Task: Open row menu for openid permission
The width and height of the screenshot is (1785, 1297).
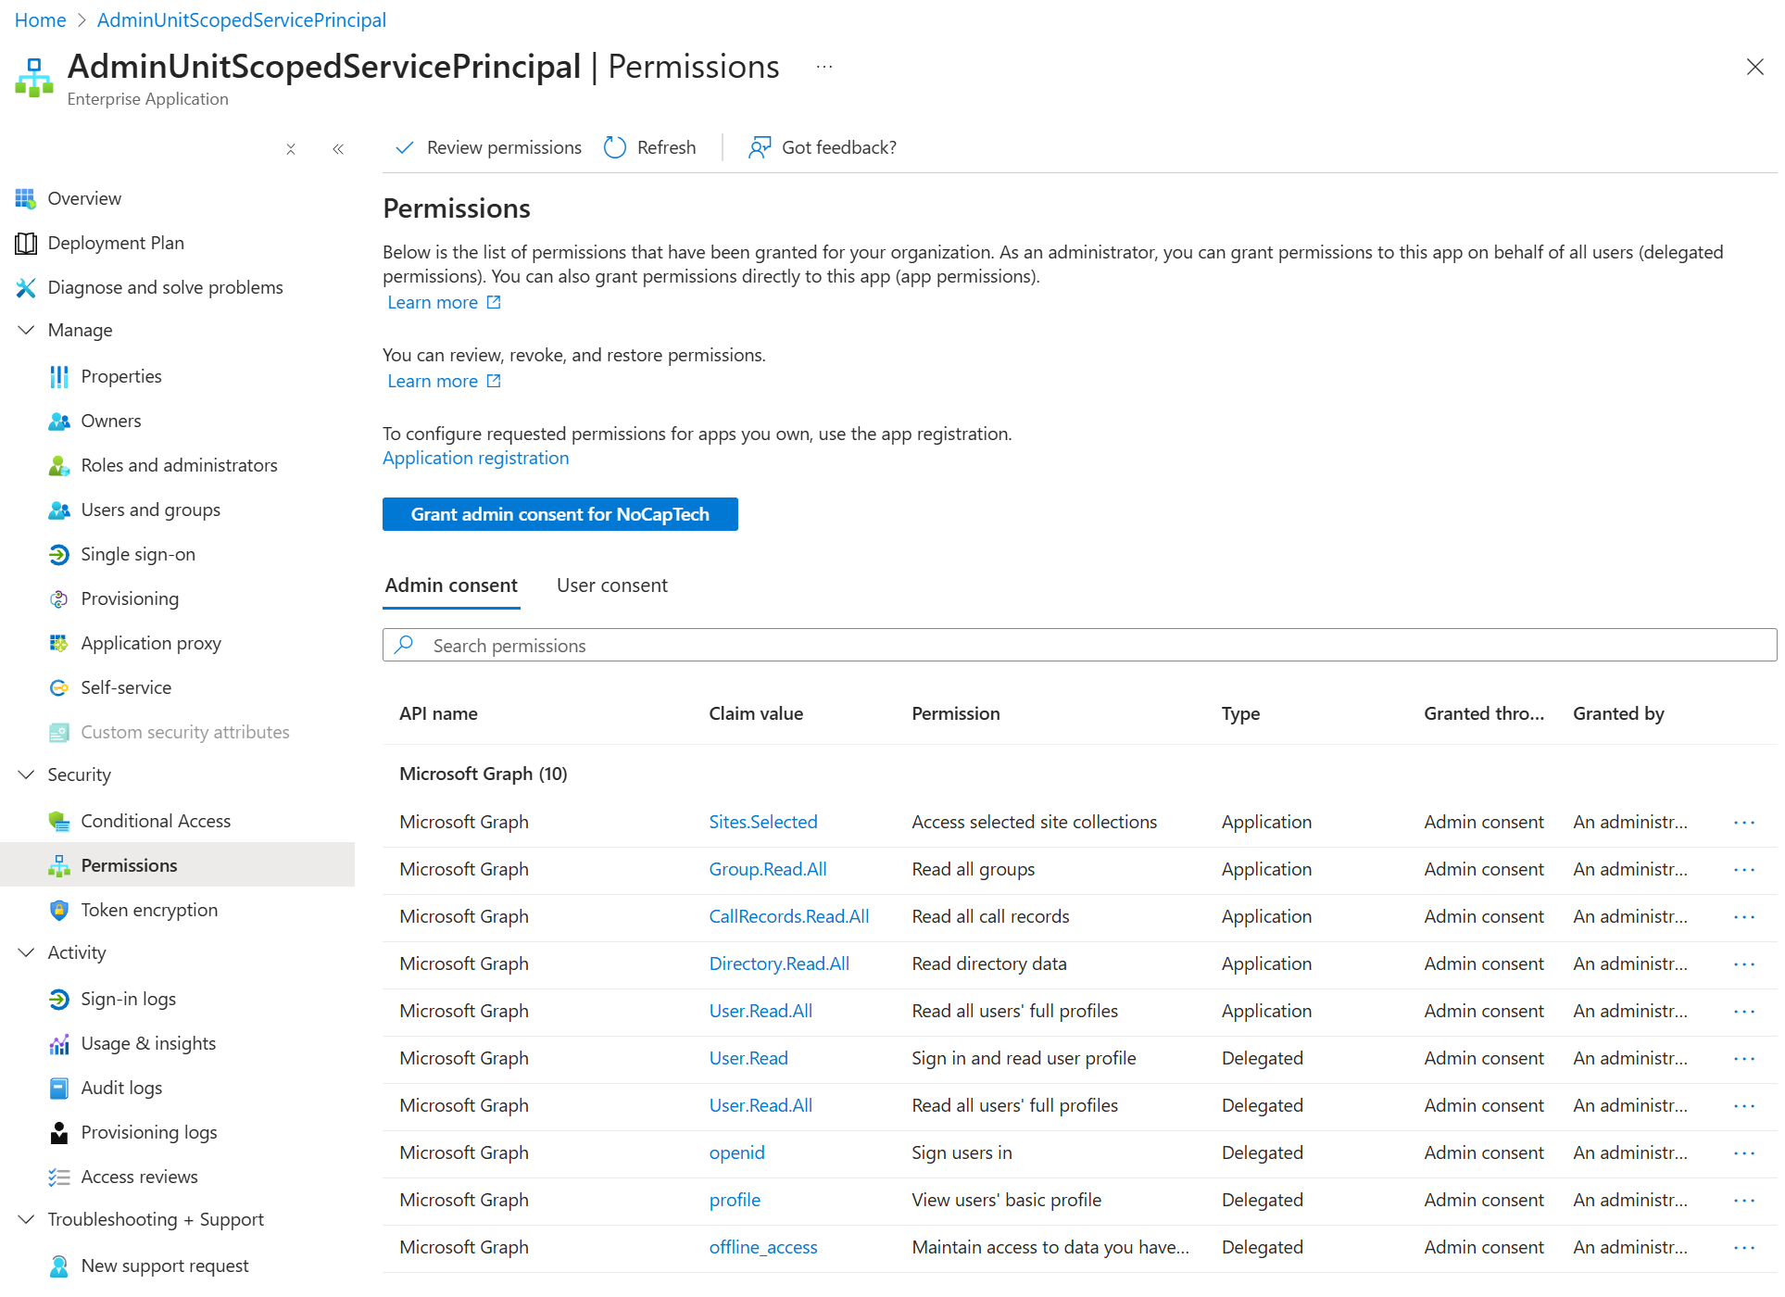Action: point(1744,1153)
